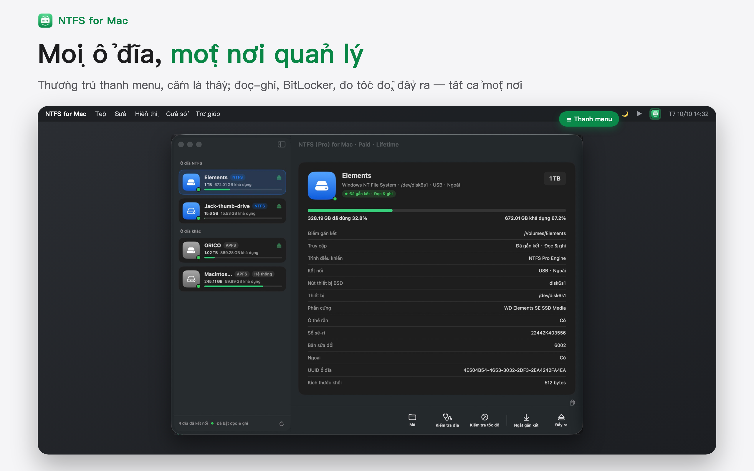Select Elements drive in sidebar
Viewport: 754px width, 471px height.
(232, 182)
